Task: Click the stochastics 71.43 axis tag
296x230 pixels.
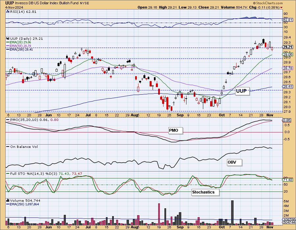Action: coord(288,180)
